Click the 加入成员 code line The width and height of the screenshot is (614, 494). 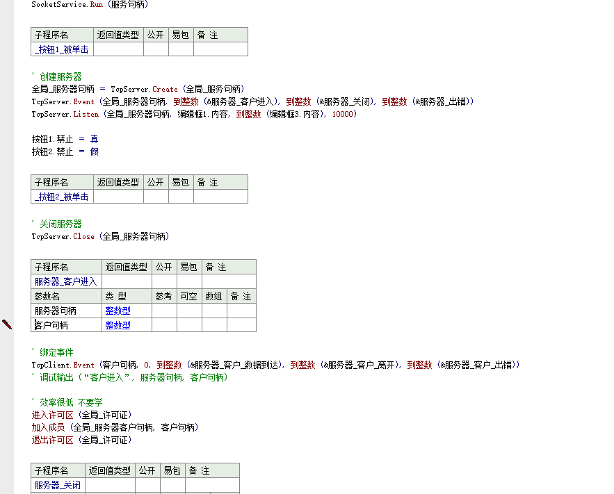[115, 427]
